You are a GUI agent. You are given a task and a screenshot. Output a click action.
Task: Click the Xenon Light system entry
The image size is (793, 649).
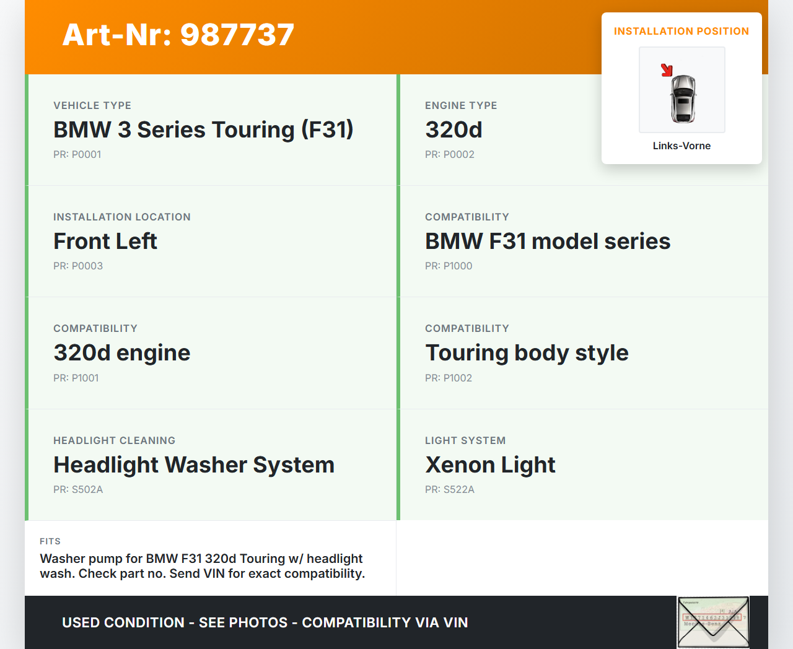pyautogui.click(x=490, y=464)
